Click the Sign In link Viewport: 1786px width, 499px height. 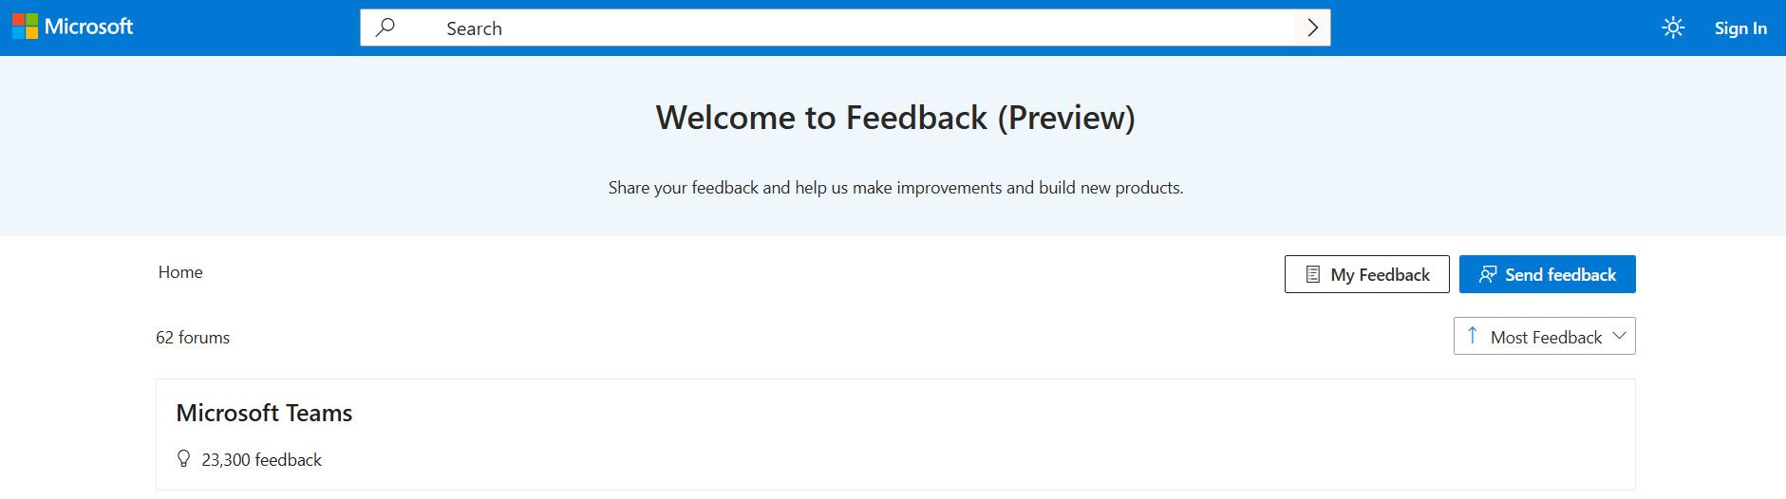point(1740,28)
